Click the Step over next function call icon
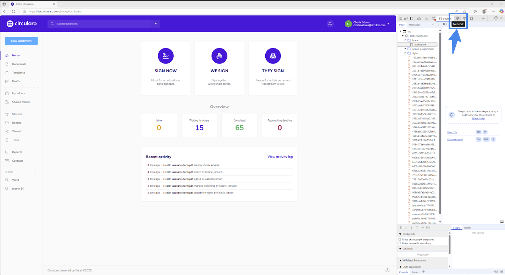The height and width of the screenshot is (275, 505). 406,228
